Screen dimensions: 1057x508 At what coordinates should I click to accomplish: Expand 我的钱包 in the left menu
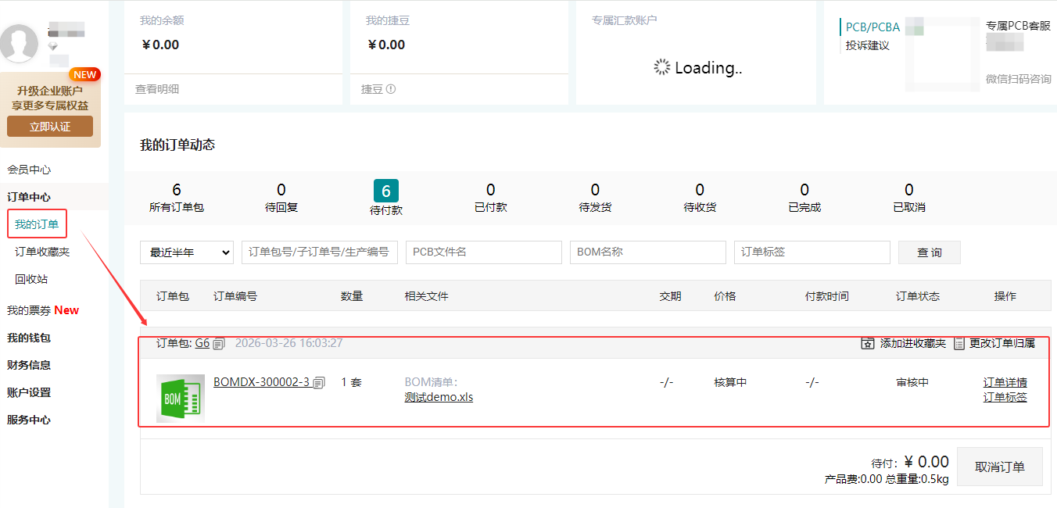click(29, 338)
